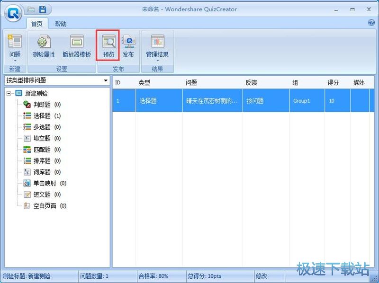
Task: Select 空白页面 (0) in the tree
Action: [x=45, y=206]
